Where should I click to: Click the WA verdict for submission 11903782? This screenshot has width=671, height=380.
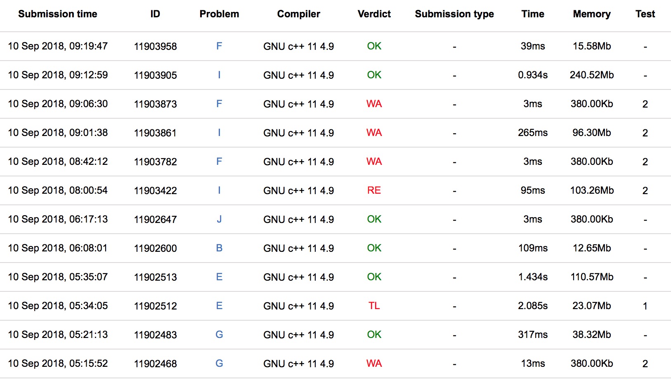(374, 162)
